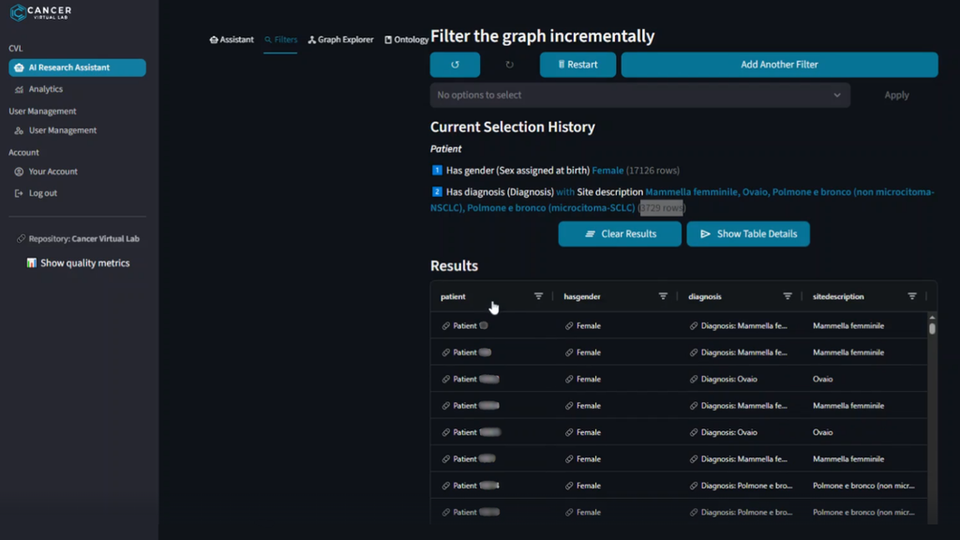Screen dimensions: 960x540
Task: Click Add Another Filter button
Action: point(779,65)
